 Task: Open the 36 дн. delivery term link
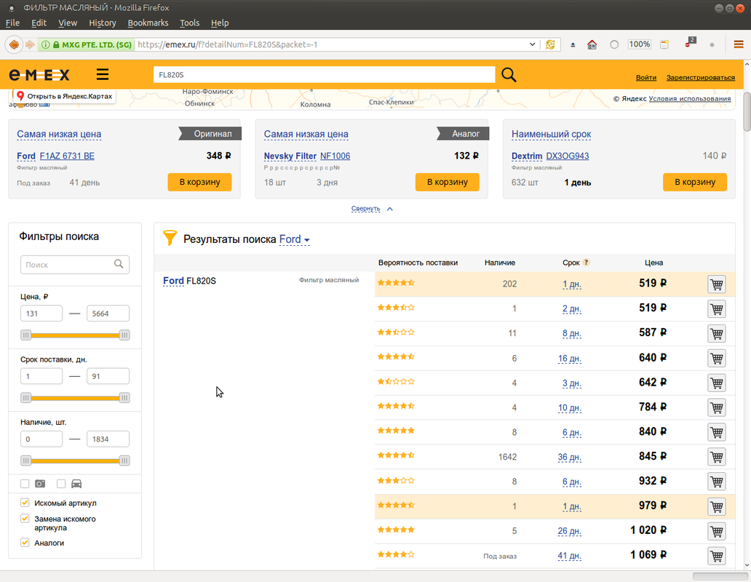(570, 457)
